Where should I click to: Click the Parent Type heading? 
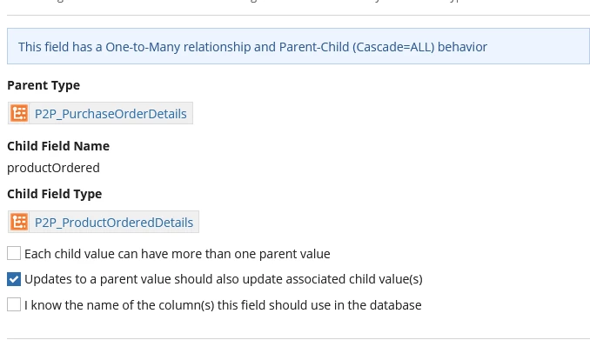pos(44,85)
